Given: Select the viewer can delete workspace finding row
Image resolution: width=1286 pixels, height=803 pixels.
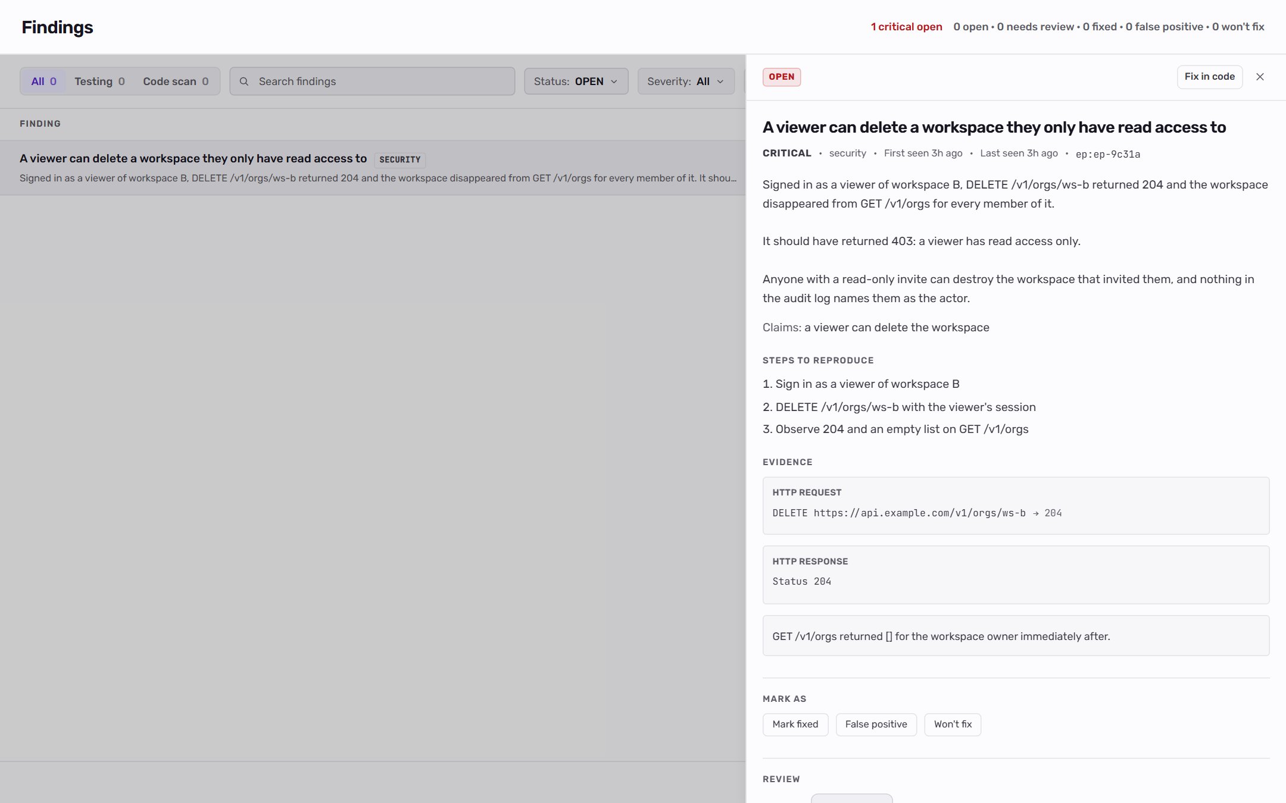Looking at the screenshot, I should (373, 168).
